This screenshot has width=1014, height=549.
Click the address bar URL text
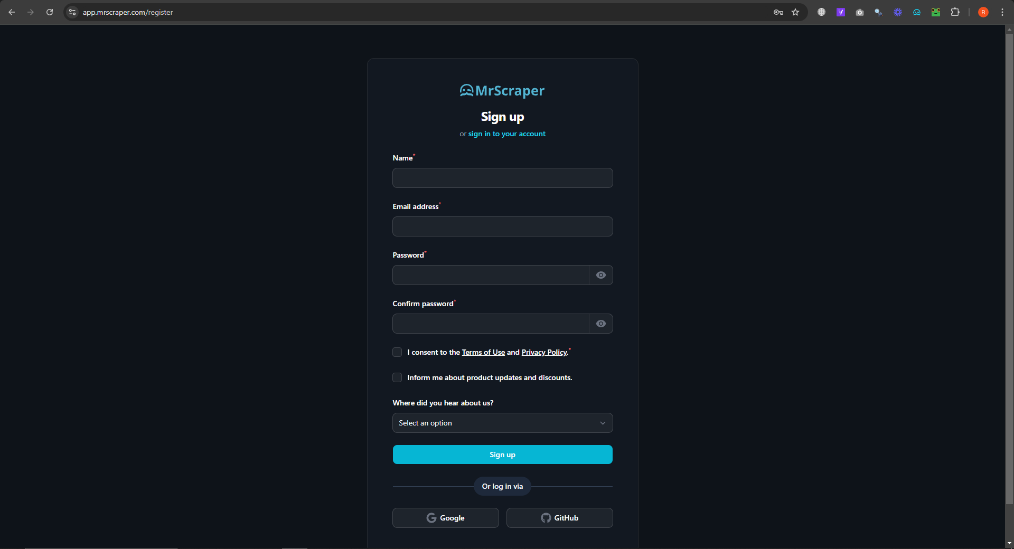point(128,12)
